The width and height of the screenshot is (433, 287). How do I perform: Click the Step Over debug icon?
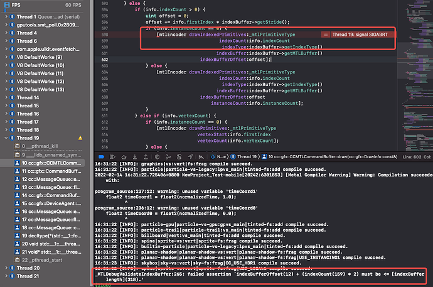coord(124,157)
